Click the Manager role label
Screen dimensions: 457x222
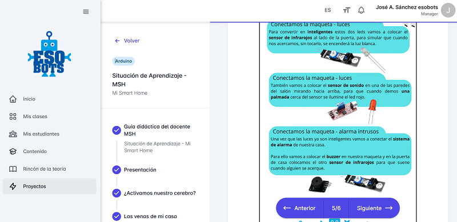(x=430, y=14)
